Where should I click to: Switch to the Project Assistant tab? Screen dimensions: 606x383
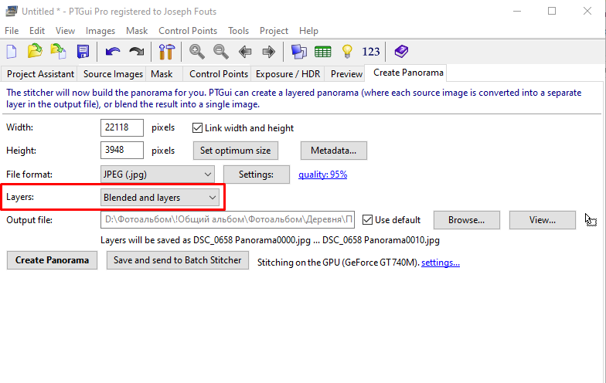pos(40,74)
